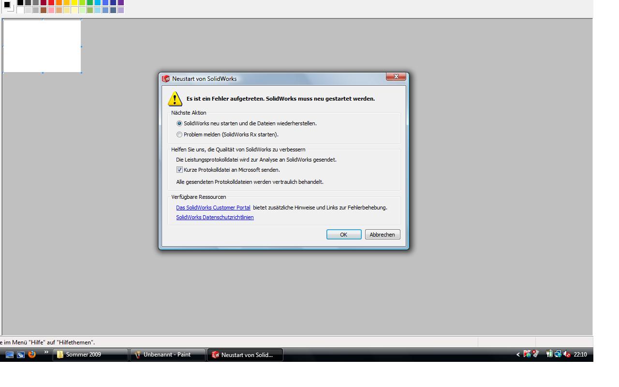This screenshot has width=619, height=387.
Task: Select the lime green palette swatch
Action: point(82,2)
